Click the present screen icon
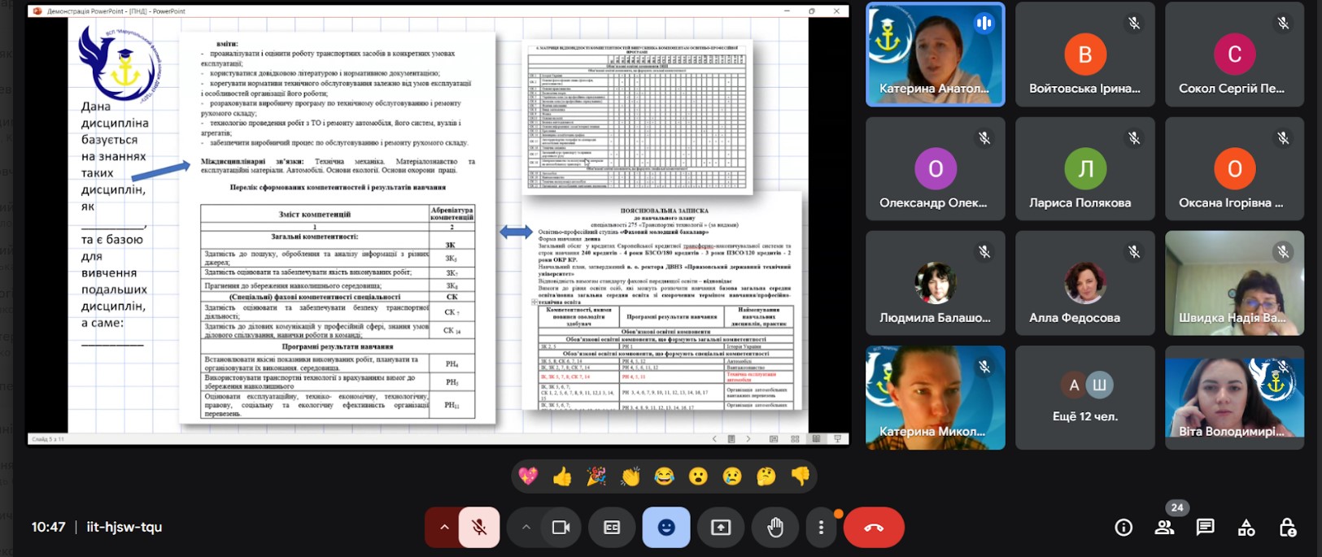Screen dimensions: 1322x557 (721, 528)
